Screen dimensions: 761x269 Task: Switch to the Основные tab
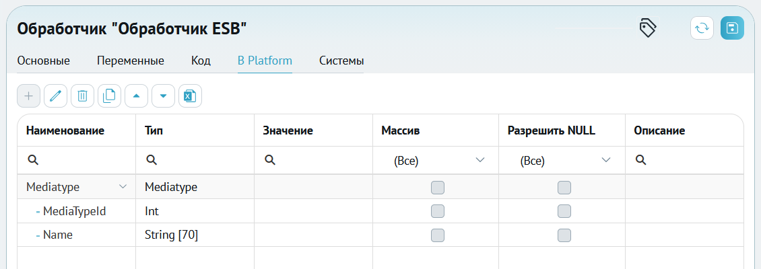[x=44, y=61]
